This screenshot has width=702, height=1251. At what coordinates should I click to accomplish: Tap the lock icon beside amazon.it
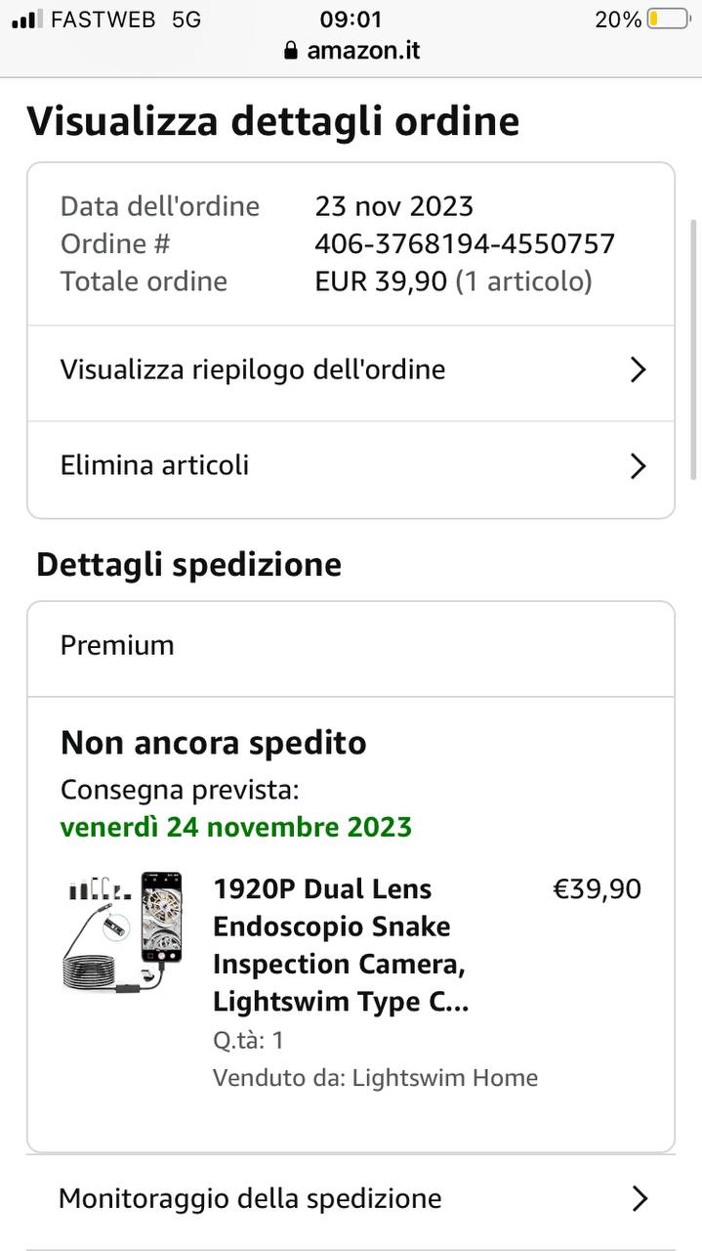(290, 51)
